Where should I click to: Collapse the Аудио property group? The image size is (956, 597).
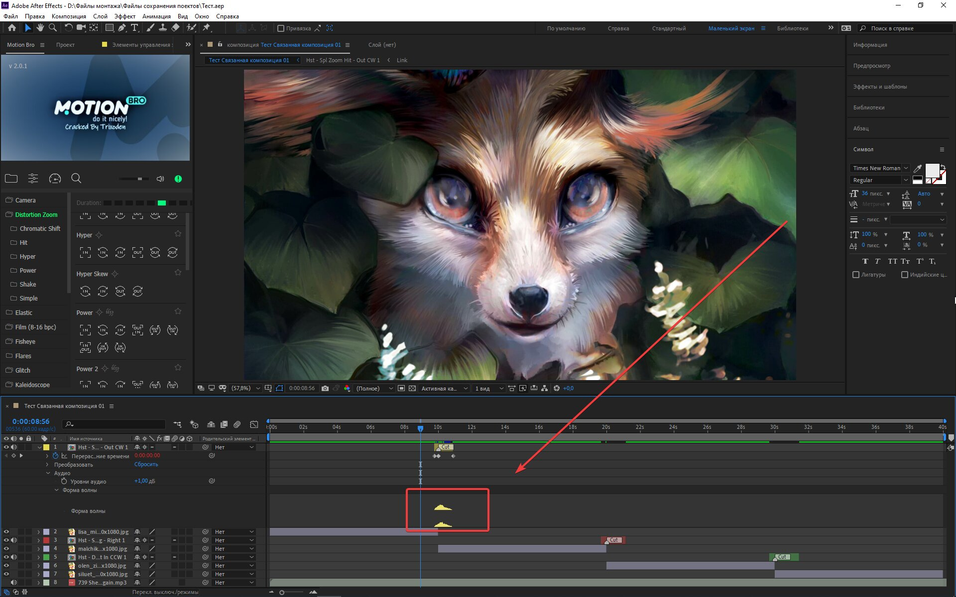48,473
